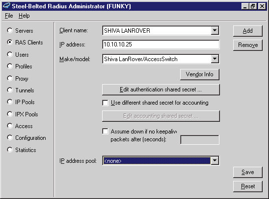Select the Tunnels radio option

(10, 90)
